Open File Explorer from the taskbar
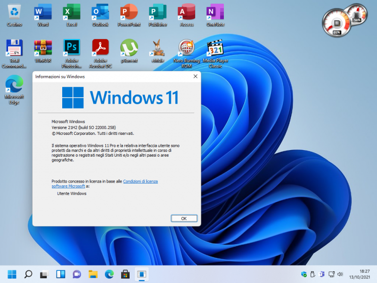This screenshot has width=377, height=283. 92,274
